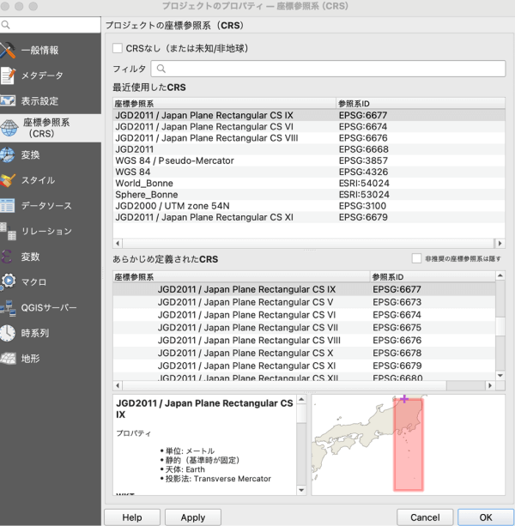The image size is (515, 526).
Task: Click the データソース table icon
Action: coord(9,206)
